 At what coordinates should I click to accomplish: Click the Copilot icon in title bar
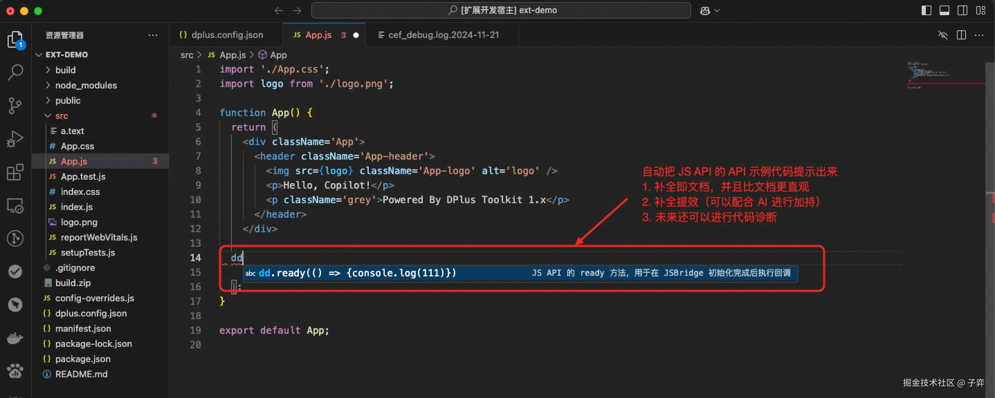705,11
